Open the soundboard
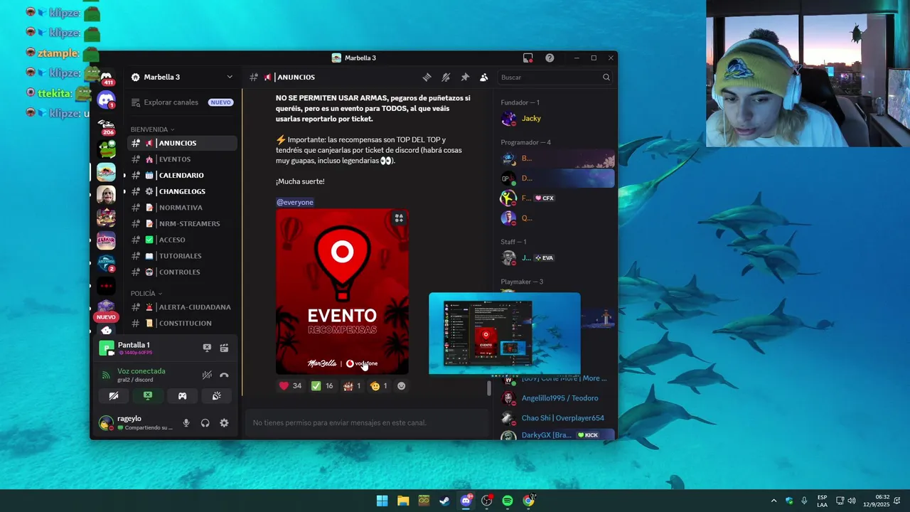This screenshot has width=910, height=512. pos(216,396)
